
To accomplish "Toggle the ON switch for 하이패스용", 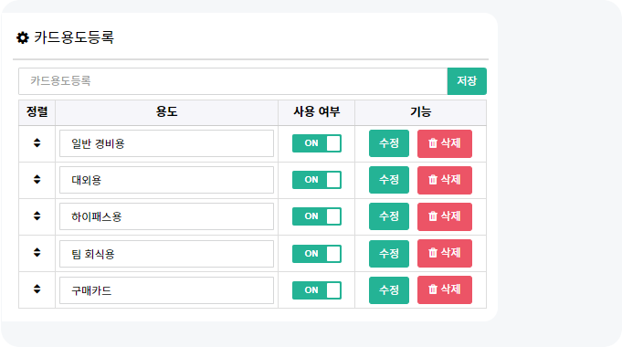I will [x=317, y=216].
